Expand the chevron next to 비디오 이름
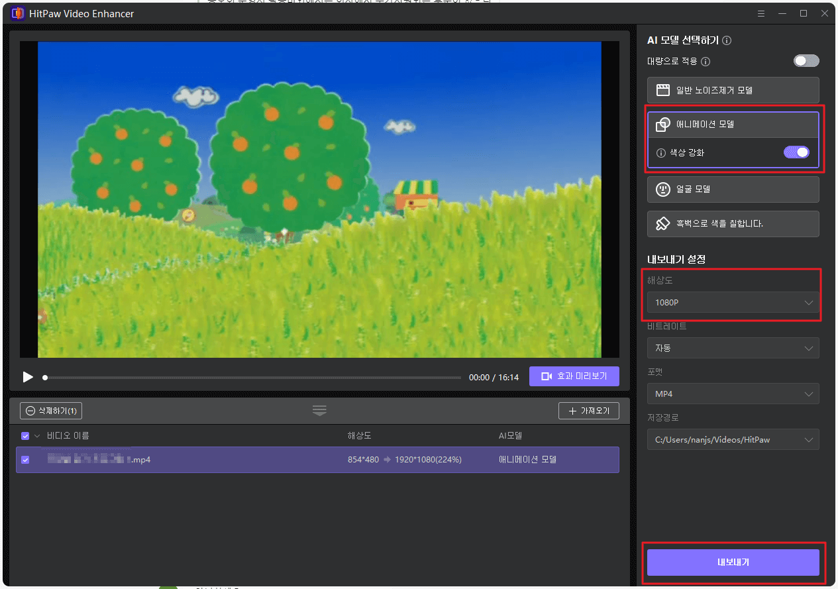This screenshot has height=589, width=838. point(37,436)
